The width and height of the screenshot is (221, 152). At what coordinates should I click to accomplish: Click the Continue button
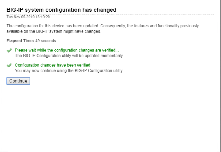click(18, 81)
